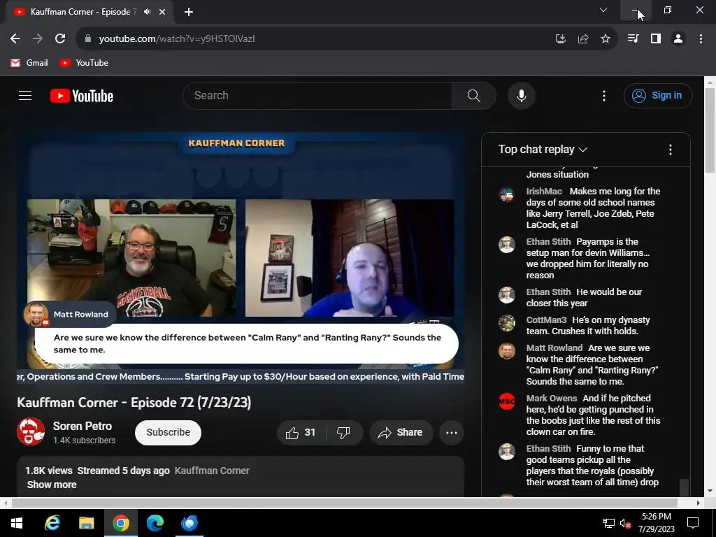716x537 pixels.
Task: Mute tab via speaker icon on tab
Action: point(147,12)
